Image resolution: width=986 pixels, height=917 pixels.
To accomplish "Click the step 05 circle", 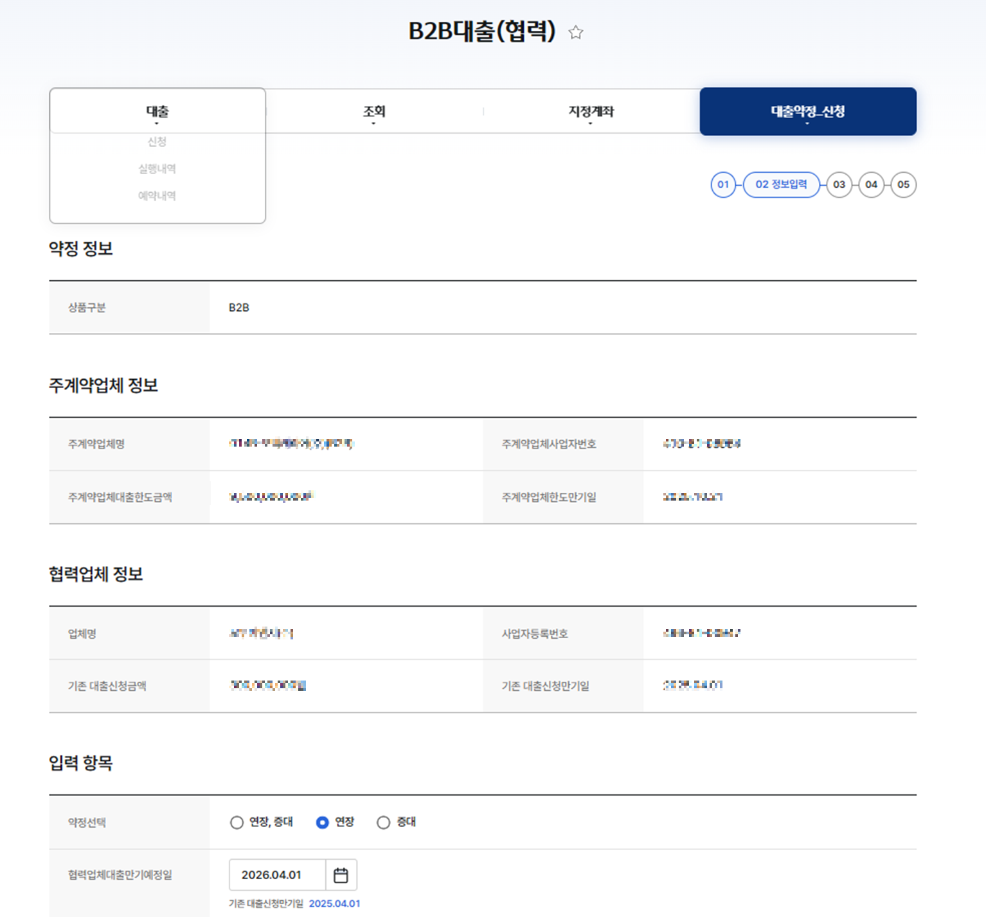I will [903, 184].
